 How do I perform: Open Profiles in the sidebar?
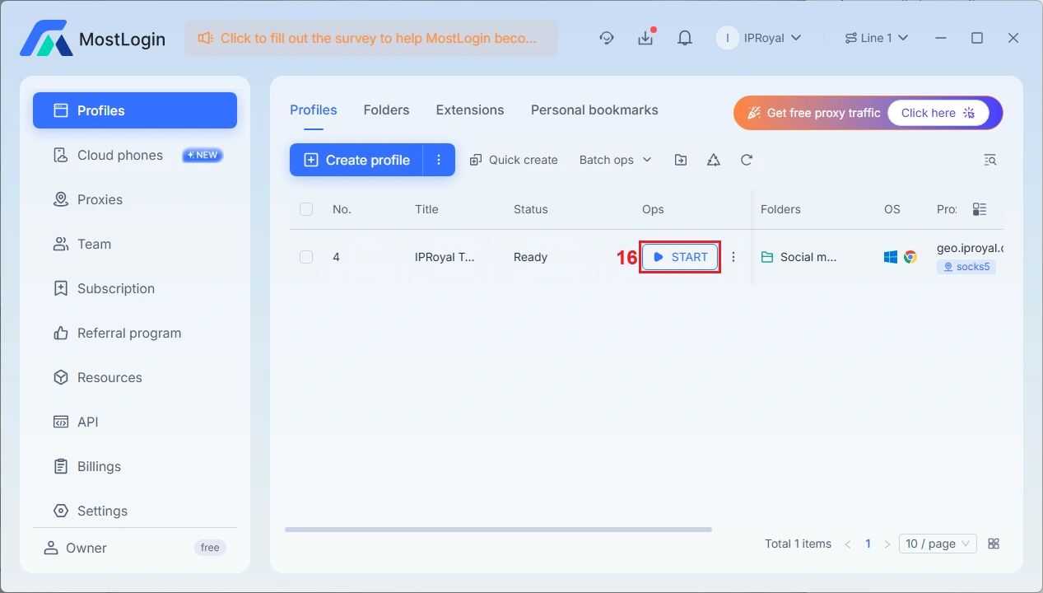click(x=135, y=110)
